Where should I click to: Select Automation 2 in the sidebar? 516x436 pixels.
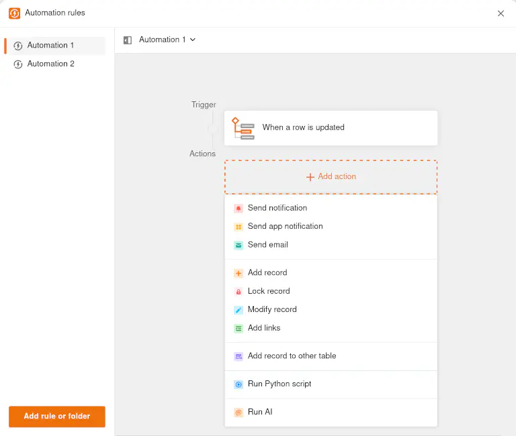point(51,64)
